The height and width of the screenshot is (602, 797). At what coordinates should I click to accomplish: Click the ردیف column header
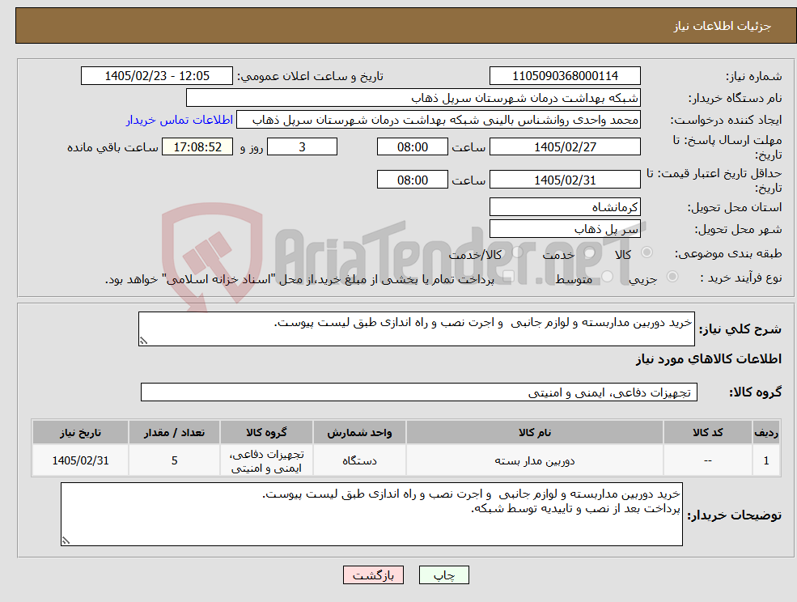point(766,432)
